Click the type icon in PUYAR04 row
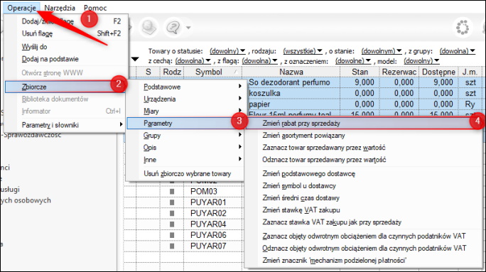 [172, 224]
